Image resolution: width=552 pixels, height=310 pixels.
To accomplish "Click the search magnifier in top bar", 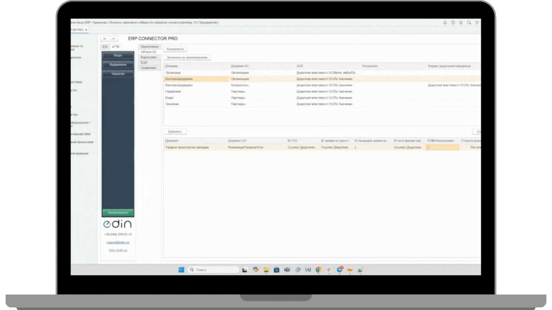I will 469,22.
